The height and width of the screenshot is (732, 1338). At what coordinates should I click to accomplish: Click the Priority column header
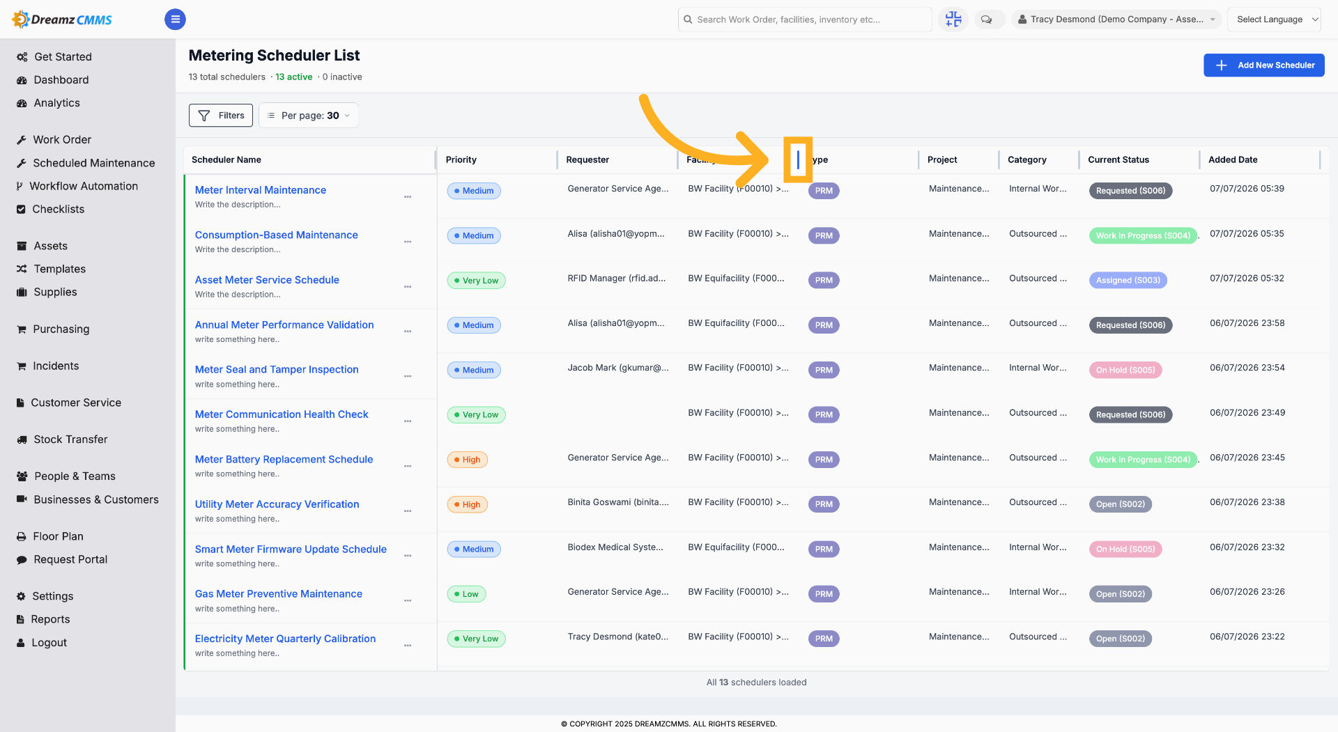(461, 160)
